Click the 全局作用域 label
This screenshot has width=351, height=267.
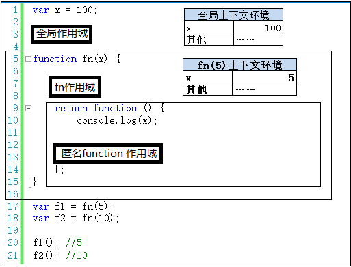[x=62, y=34]
